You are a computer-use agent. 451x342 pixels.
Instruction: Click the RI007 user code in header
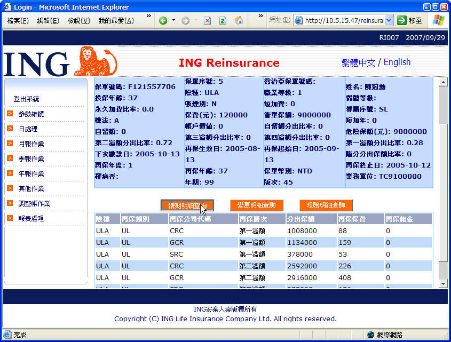(389, 38)
